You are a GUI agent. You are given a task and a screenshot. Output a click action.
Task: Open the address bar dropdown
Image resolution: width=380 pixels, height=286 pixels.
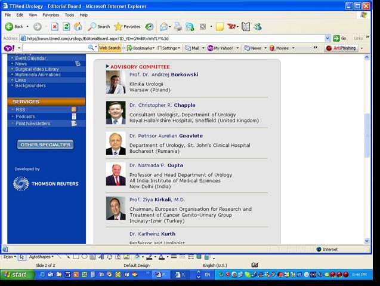click(328, 38)
